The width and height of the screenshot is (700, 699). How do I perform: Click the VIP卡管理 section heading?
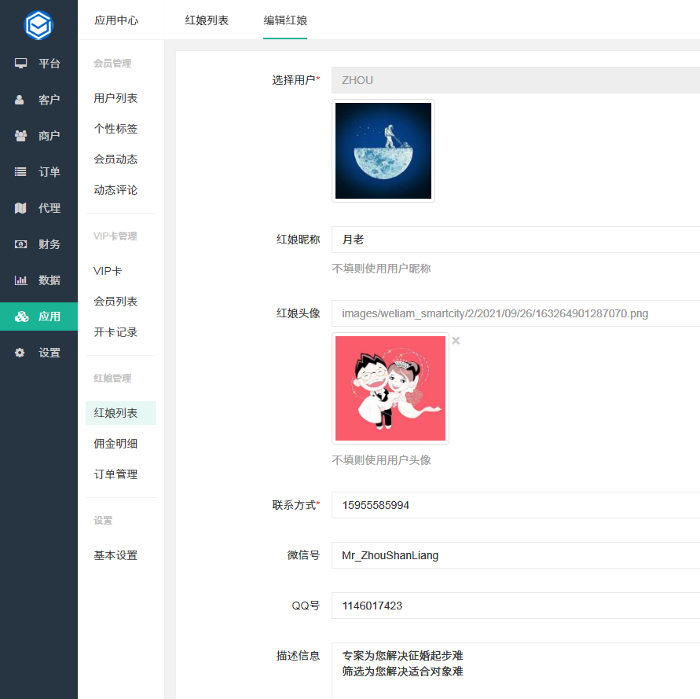115,236
